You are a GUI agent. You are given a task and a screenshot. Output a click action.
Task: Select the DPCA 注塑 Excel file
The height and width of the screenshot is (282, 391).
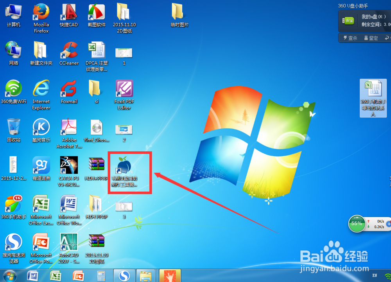tap(97, 57)
